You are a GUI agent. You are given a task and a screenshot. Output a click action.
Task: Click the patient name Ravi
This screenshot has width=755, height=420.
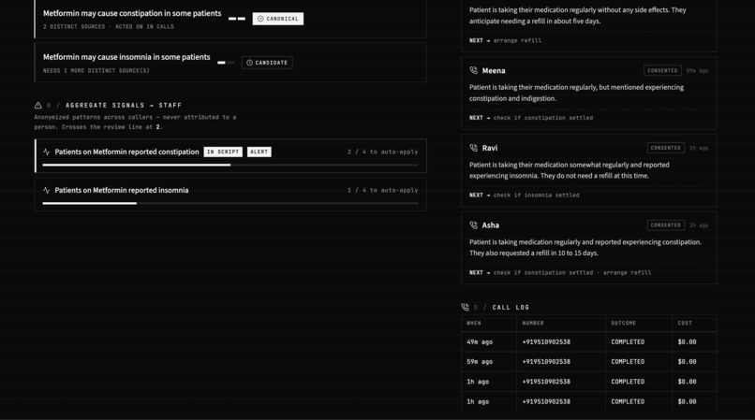coord(490,148)
